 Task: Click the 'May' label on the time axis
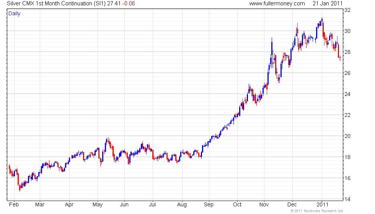[98, 205]
